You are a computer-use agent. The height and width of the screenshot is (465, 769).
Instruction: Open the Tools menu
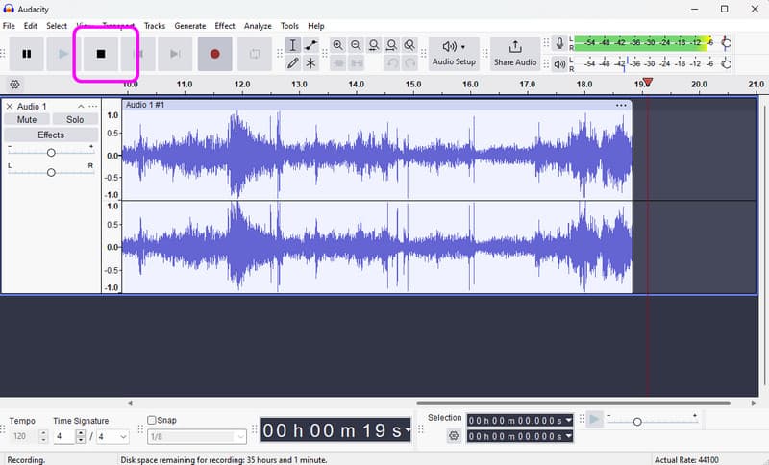[x=289, y=26]
